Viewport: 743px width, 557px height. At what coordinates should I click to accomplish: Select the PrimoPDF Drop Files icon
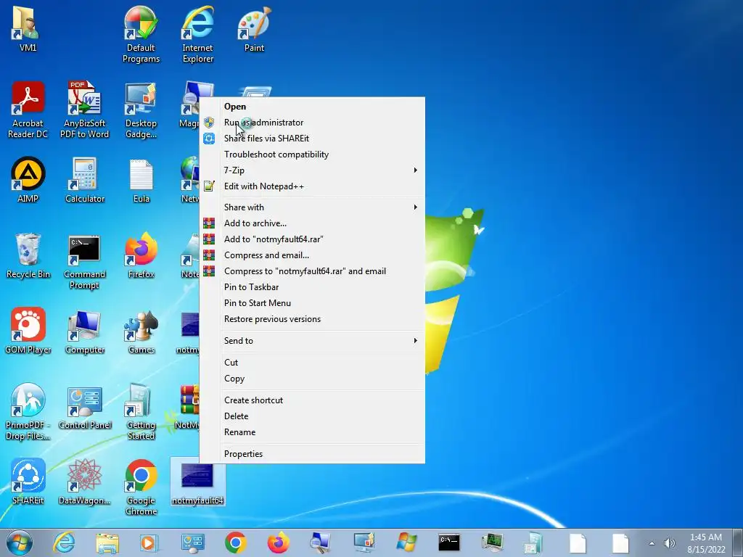(28, 412)
